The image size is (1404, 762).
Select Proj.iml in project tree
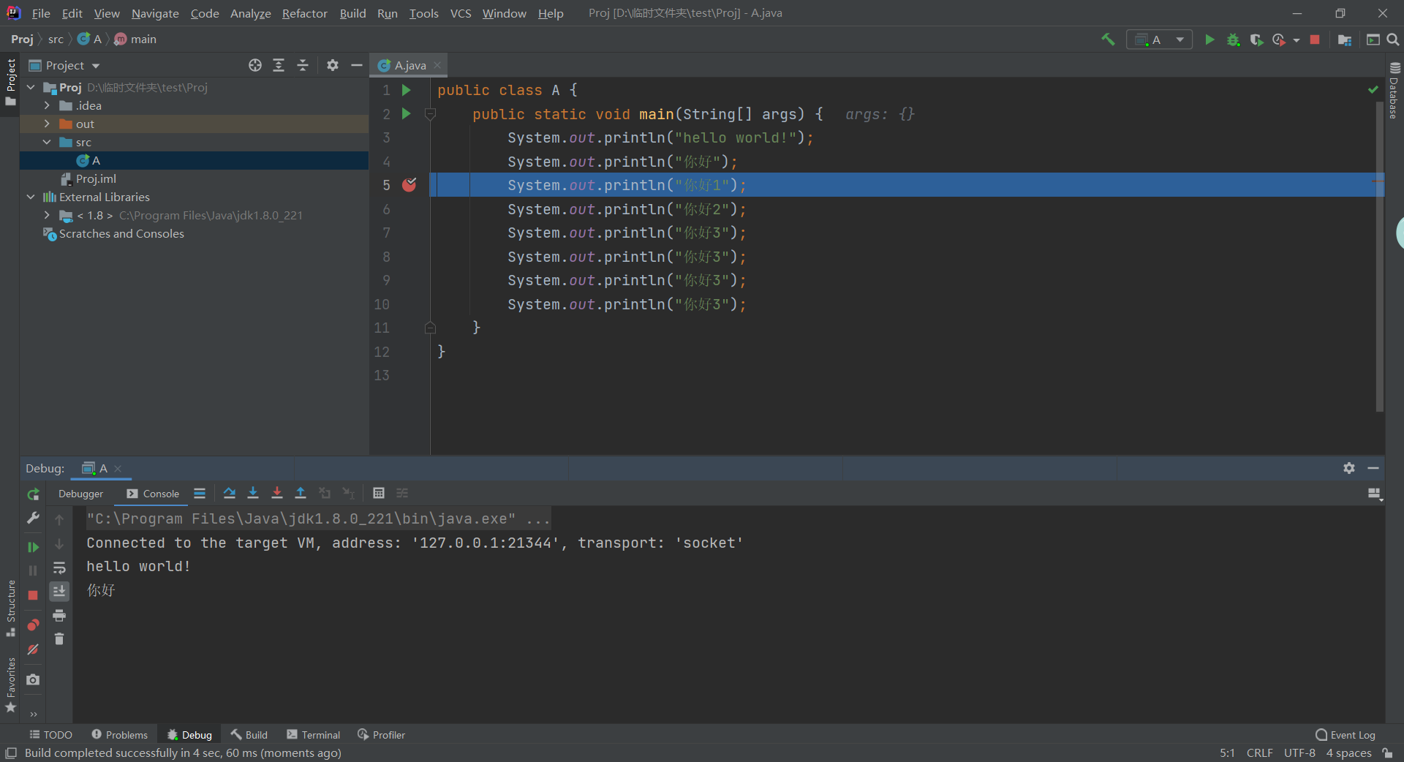pyautogui.click(x=96, y=178)
